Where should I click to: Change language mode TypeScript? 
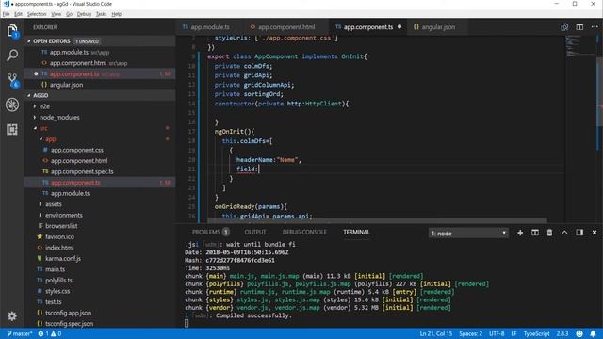click(536, 333)
